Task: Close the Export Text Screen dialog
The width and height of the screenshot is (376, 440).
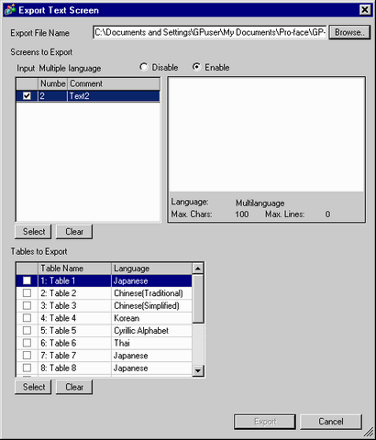Action: point(365,10)
